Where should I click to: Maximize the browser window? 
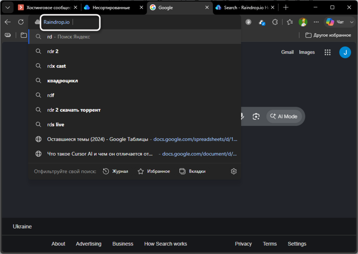pos(332,7)
